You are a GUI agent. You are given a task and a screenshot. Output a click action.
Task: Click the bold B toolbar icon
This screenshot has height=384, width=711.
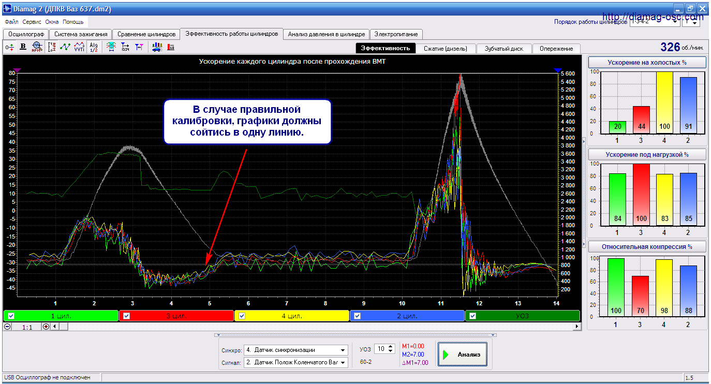[x=23, y=47]
